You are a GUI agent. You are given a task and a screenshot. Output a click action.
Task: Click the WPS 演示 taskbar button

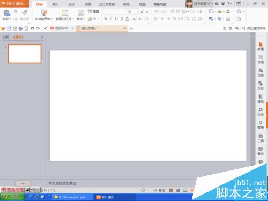click(114, 197)
